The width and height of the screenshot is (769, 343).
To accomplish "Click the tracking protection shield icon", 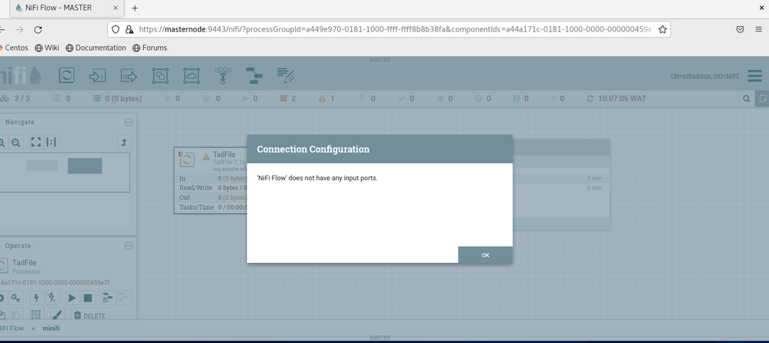I will (x=115, y=29).
